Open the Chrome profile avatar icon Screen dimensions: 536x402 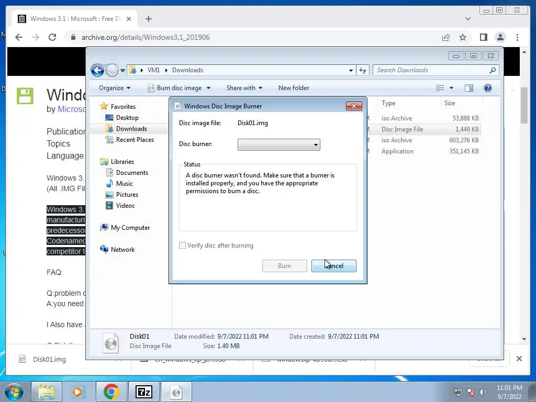tap(500, 37)
